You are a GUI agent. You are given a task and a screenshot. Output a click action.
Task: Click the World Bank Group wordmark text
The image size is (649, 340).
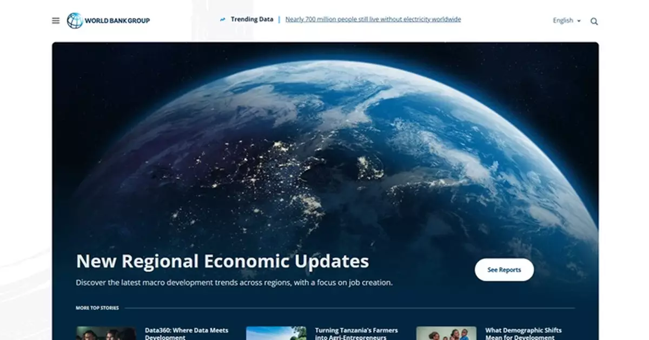[117, 21]
